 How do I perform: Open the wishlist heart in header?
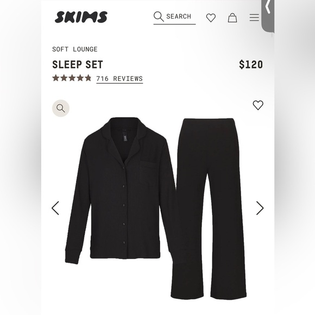[x=211, y=18]
